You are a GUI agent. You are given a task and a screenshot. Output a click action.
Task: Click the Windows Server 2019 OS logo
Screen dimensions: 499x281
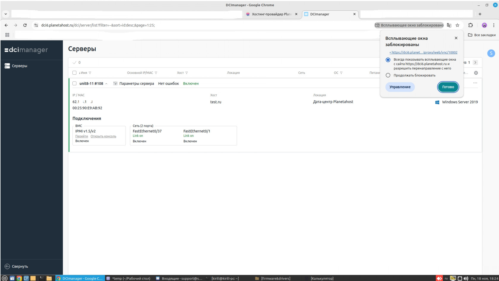tap(437, 102)
